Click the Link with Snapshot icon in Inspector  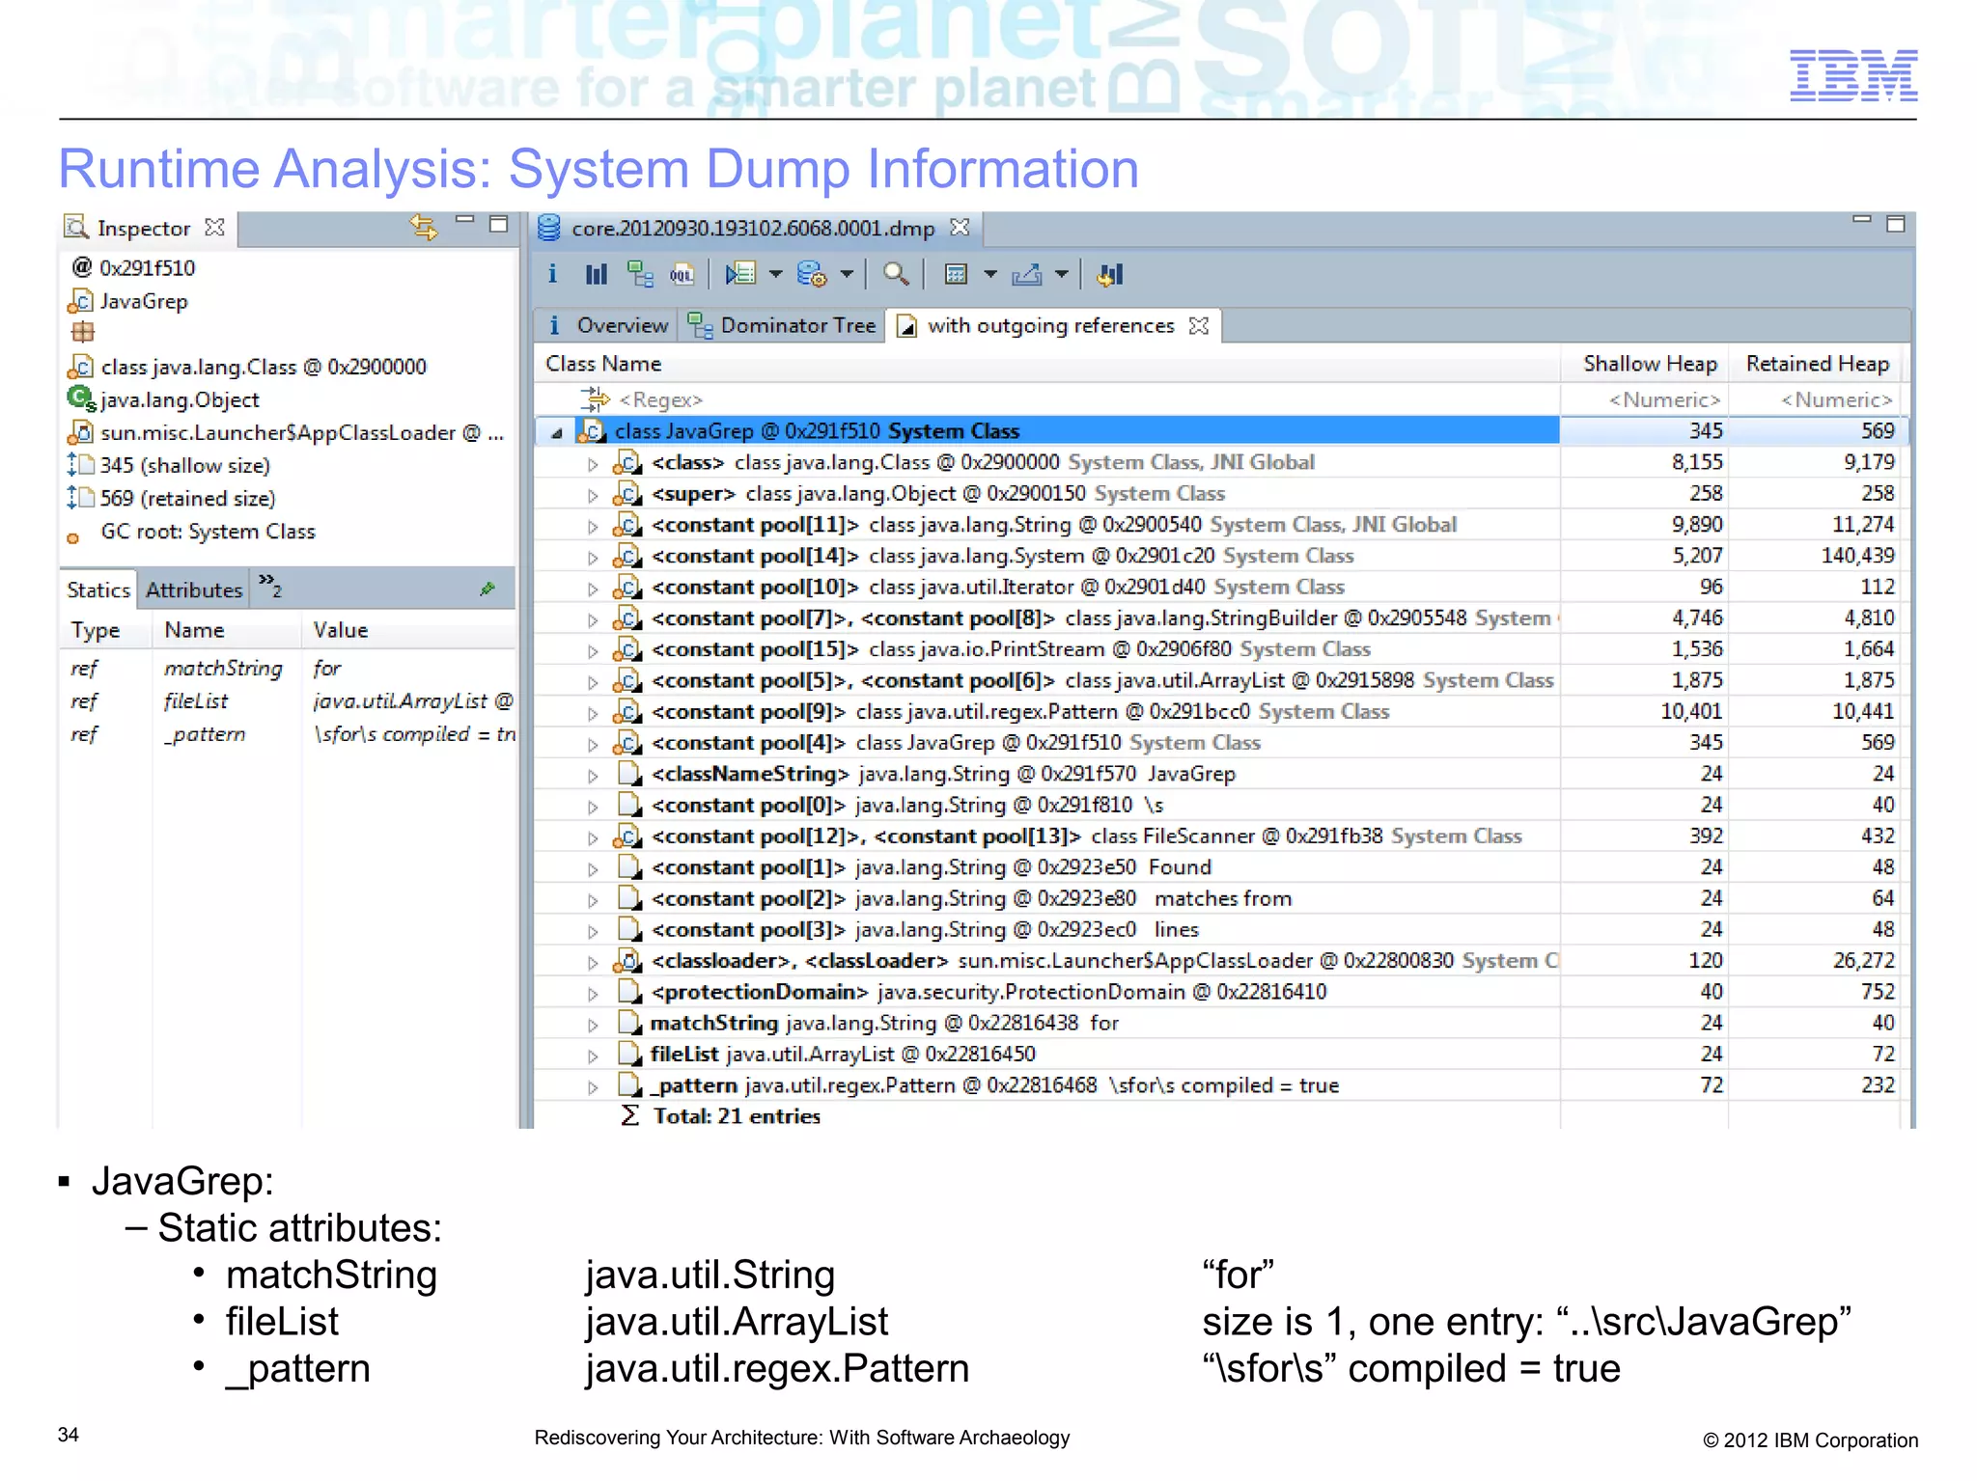pos(424,227)
